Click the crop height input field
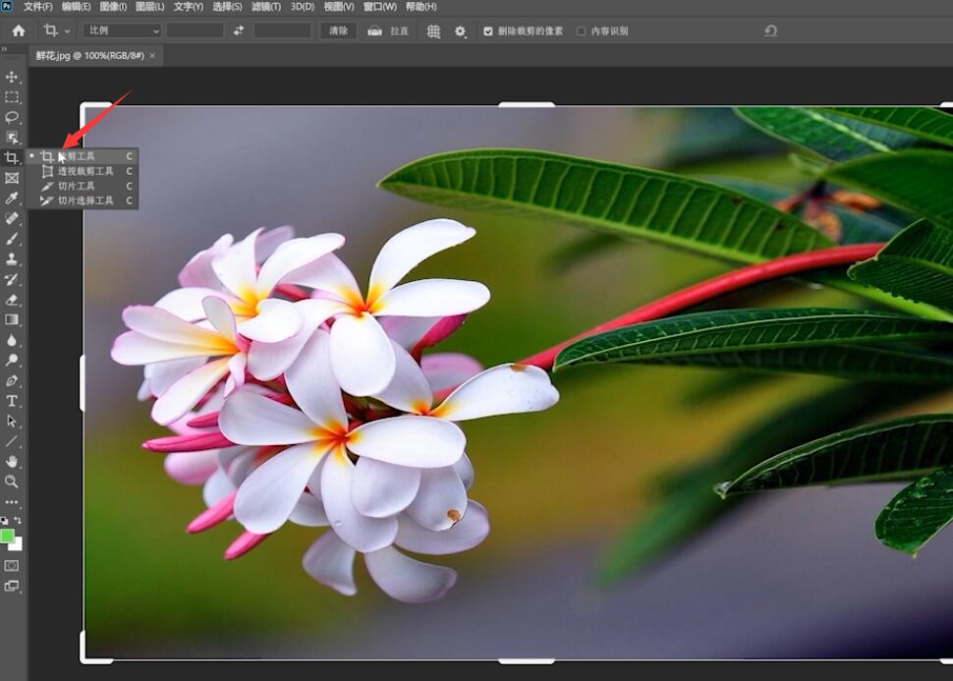 pos(283,30)
